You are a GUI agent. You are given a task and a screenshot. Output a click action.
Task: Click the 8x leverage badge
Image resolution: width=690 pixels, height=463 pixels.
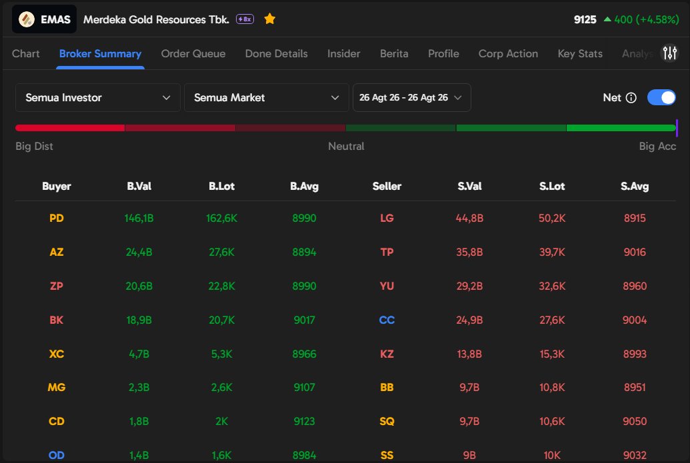coord(245,19)
